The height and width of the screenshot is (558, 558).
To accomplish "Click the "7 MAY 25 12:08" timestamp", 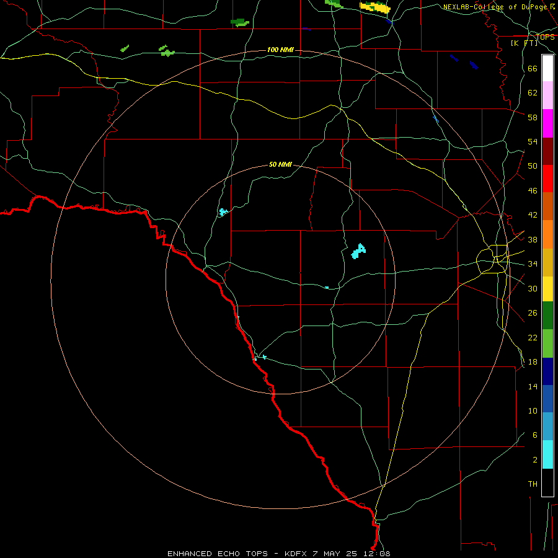I will click(352, 554).
